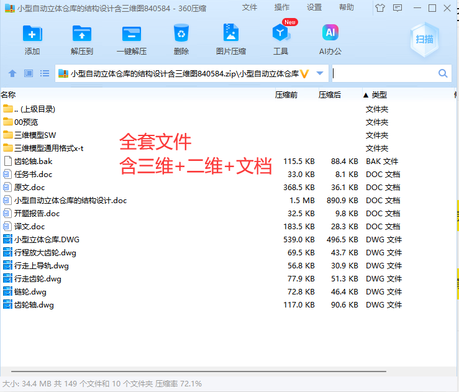Click the 496.5 KB compressed size cell
Image resolution: width=459 pixels, height=392 pixels.
tap(342, 239)
